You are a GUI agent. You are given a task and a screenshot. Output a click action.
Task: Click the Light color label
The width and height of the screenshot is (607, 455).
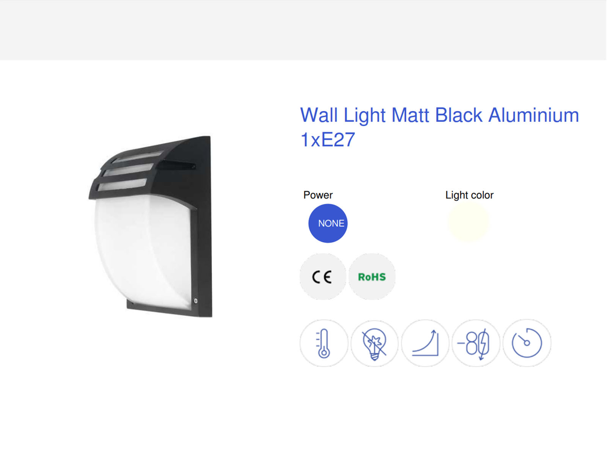(469, 195)
